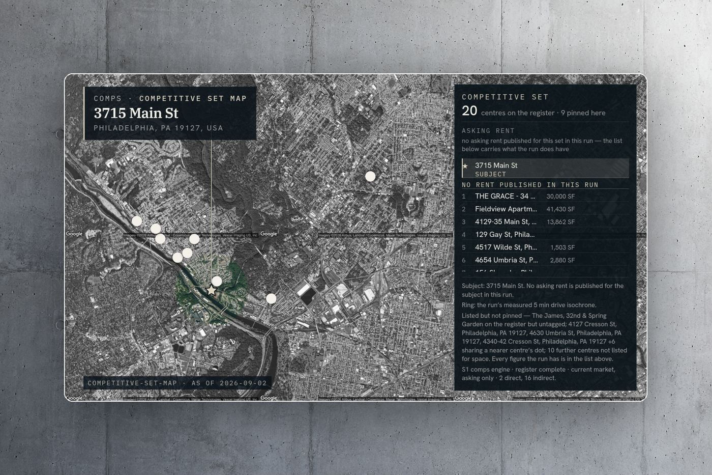This screenshot has height=475, width=712.
Task: Select the isolated comp pin in the map's northeast
Action: tap(370, 176)
